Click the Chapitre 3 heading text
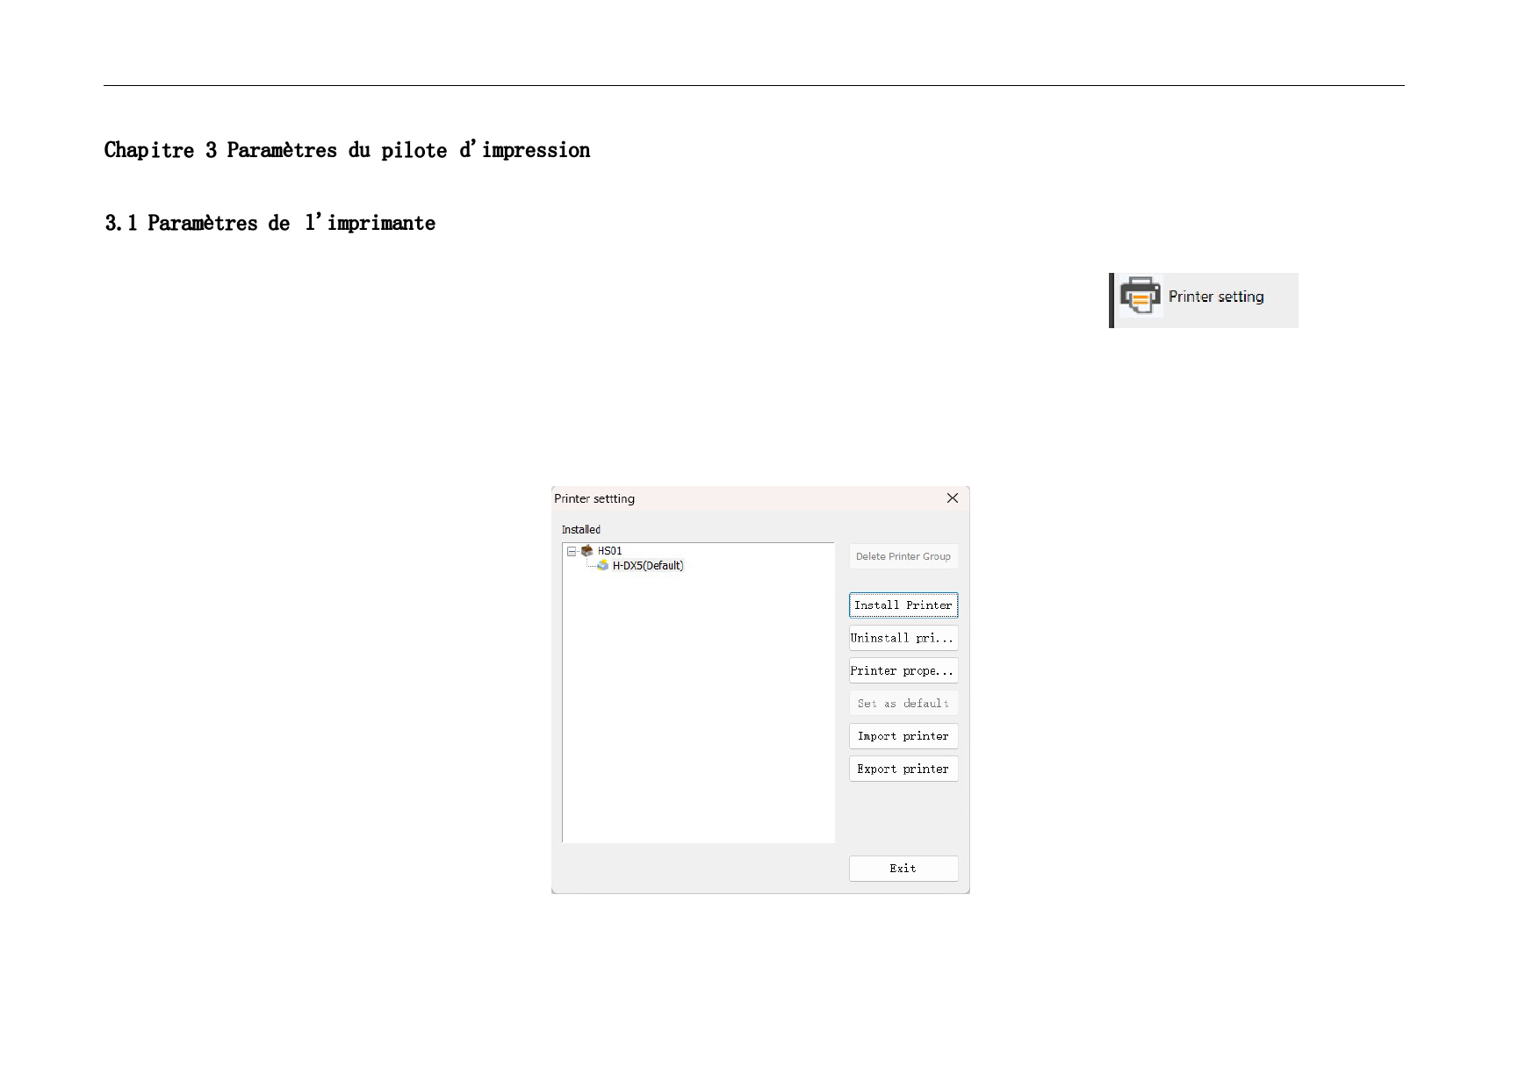The height and width of the screenshot is (1088, 1540). (347, 150)
